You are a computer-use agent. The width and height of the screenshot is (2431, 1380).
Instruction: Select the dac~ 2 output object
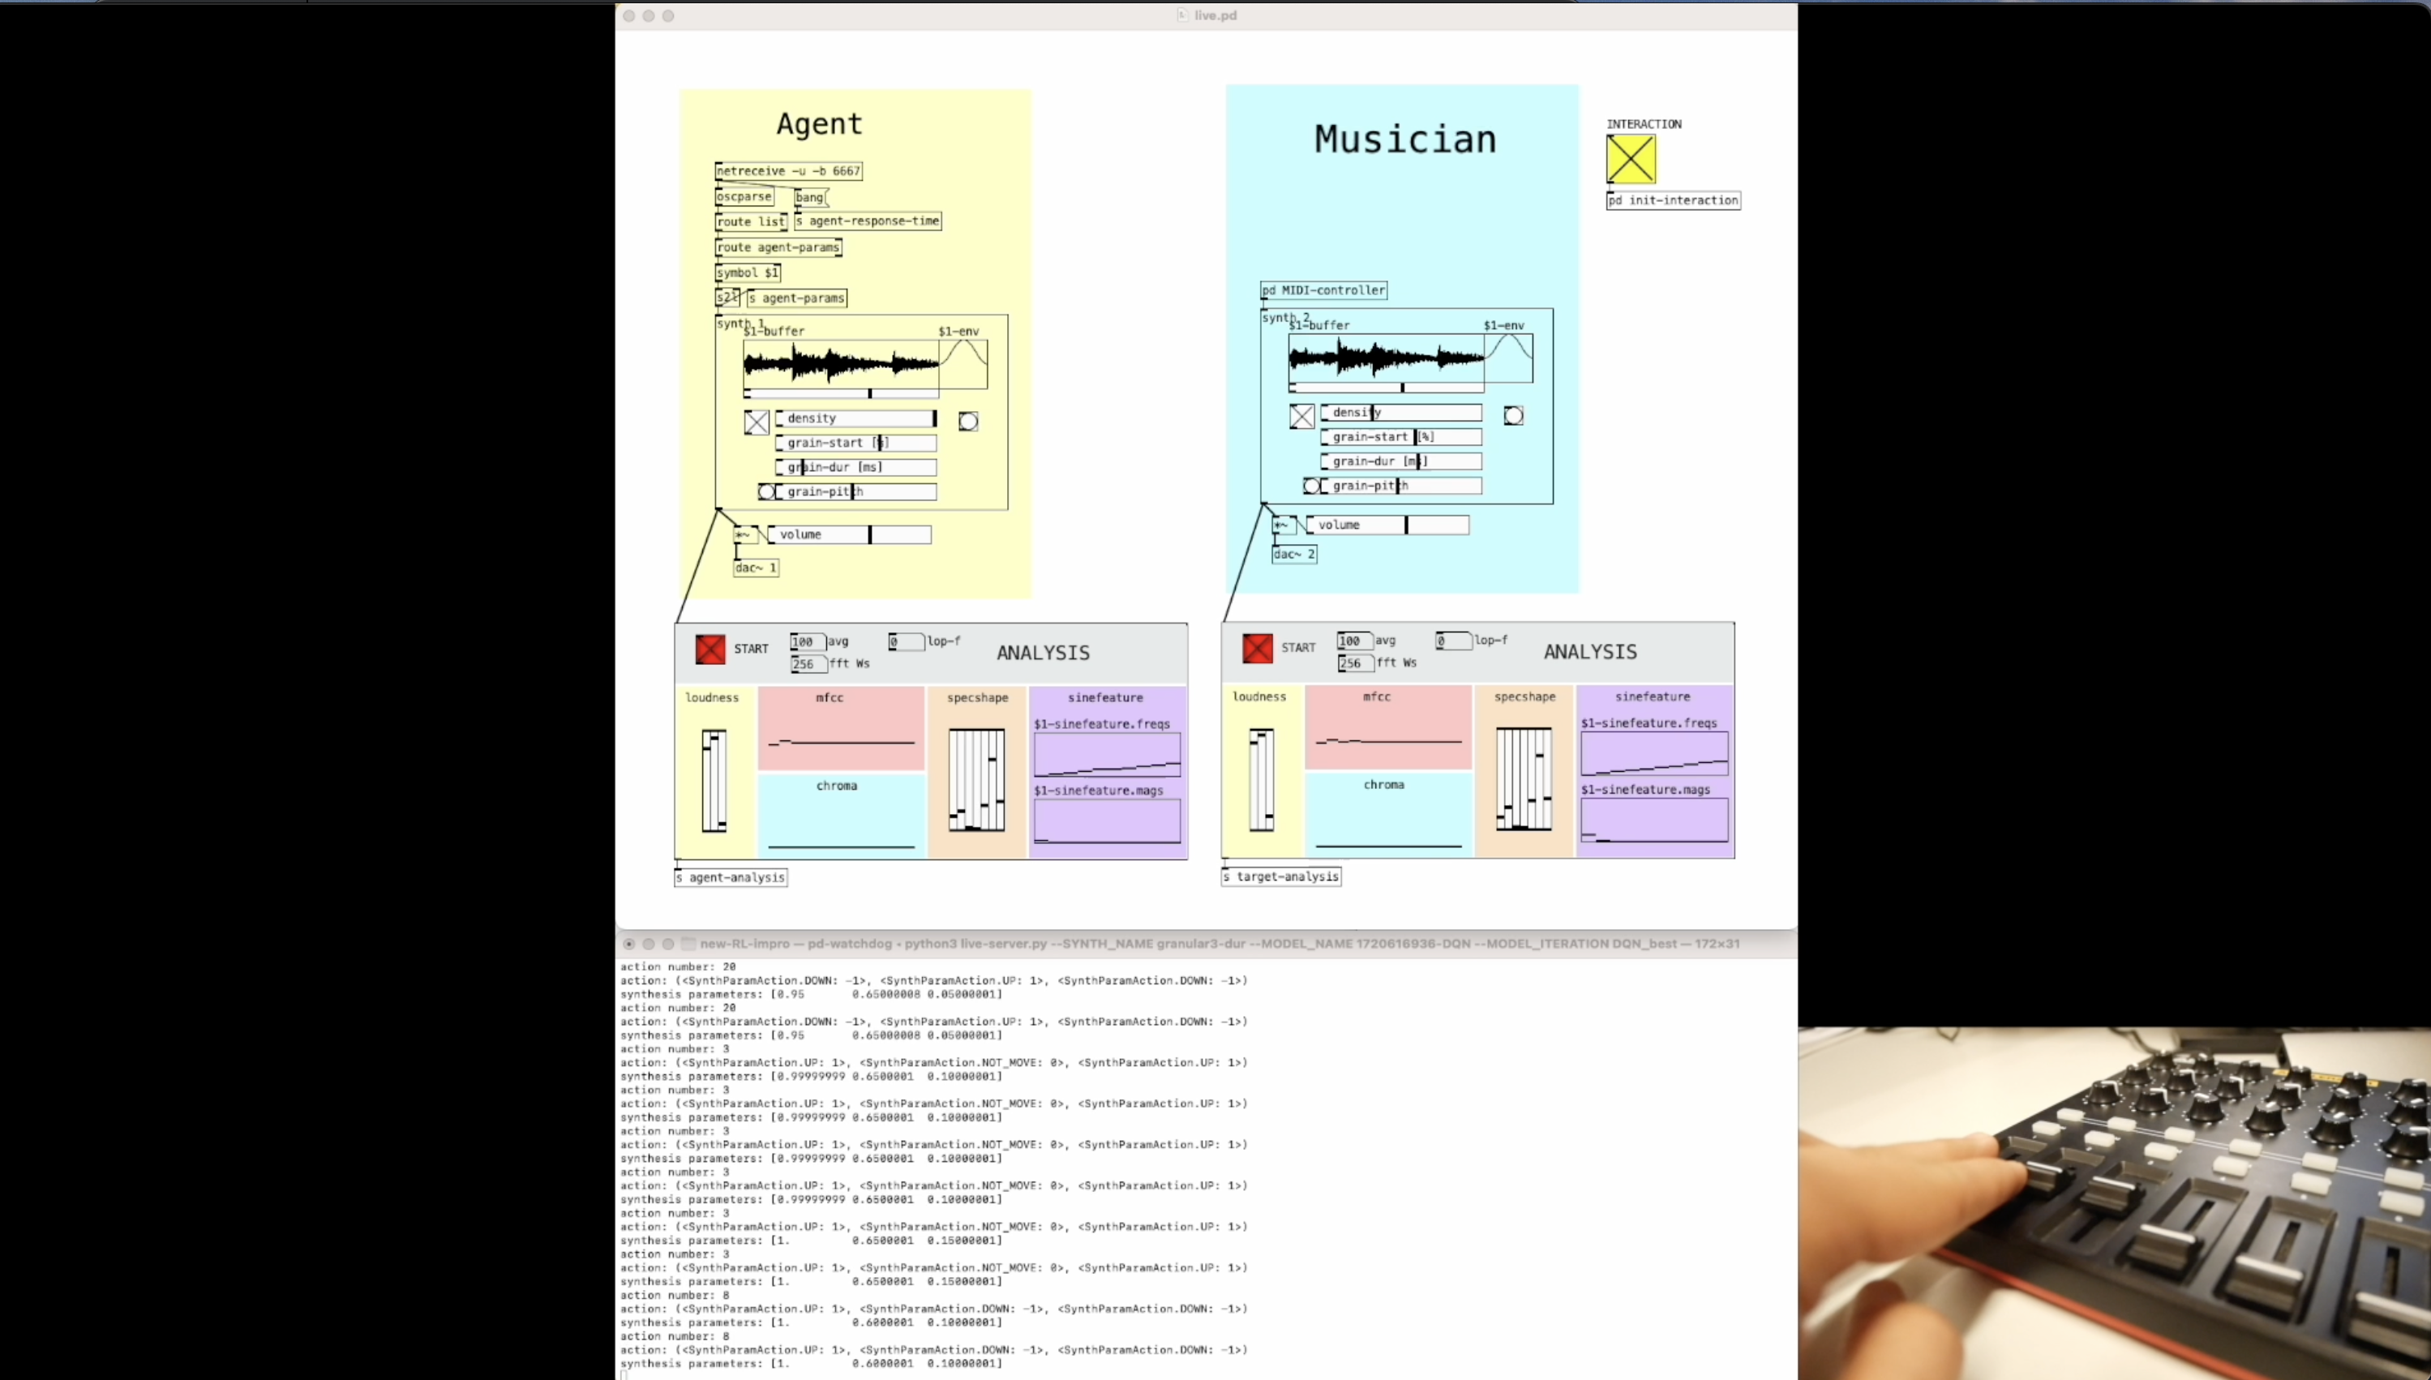[x=1293, y=555]
